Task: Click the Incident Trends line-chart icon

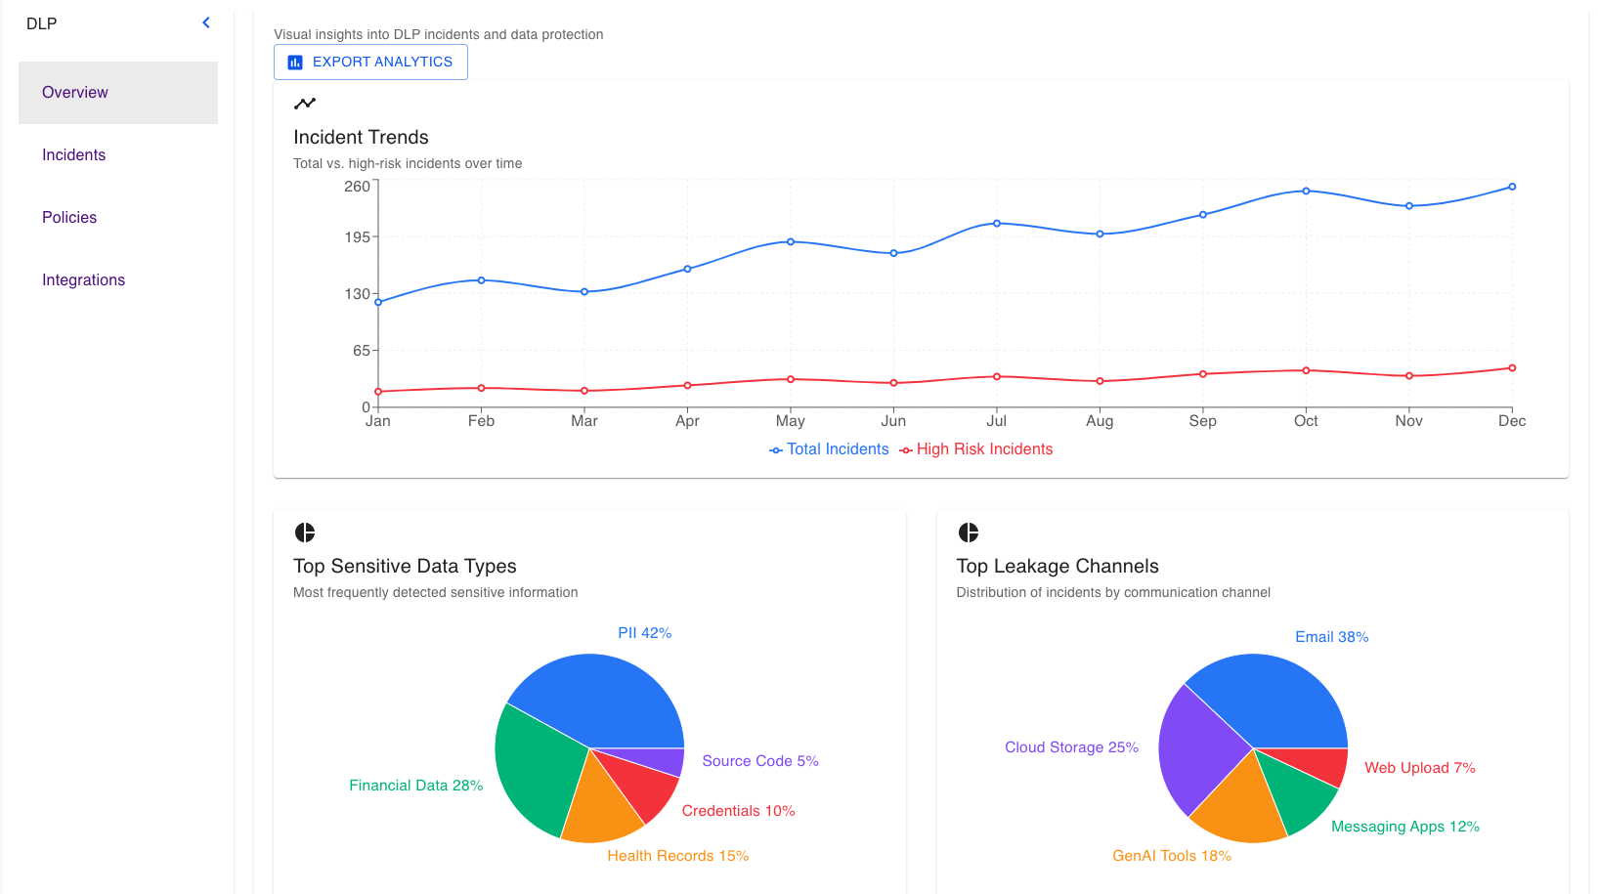Action: 305,104
